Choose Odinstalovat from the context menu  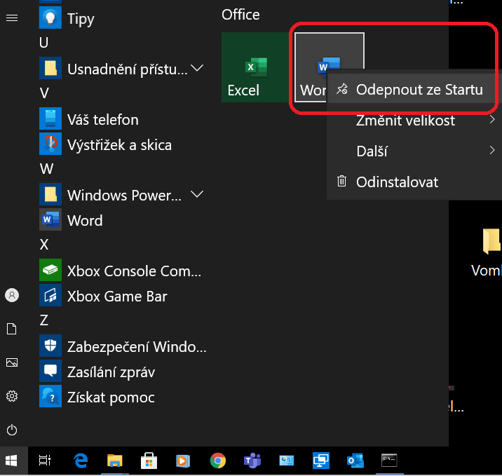pyautogui.click(x=413, y=182)
